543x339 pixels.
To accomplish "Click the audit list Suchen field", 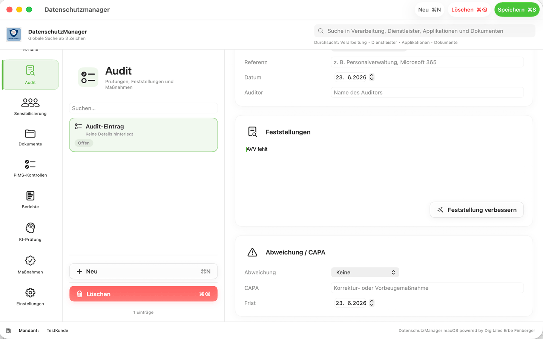I will pyautogui.click(x=143, y=108).
